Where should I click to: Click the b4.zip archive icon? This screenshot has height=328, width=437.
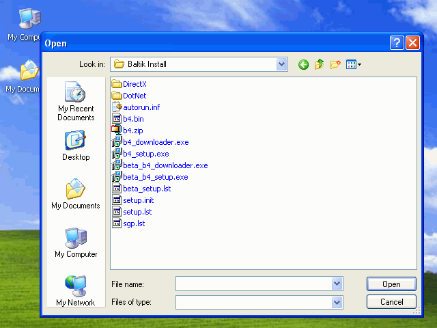tap(117, 131)
